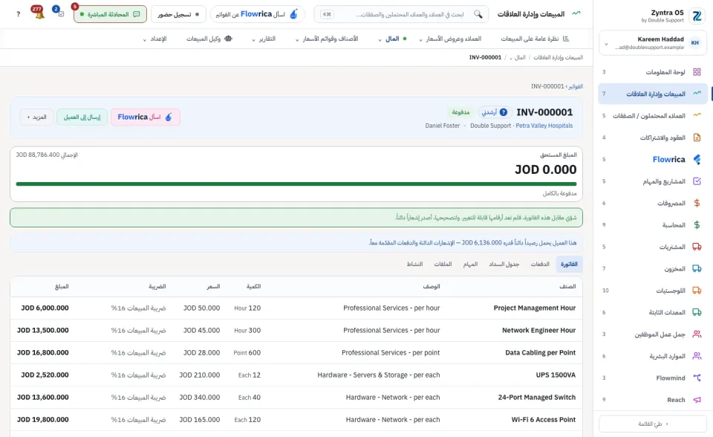Open the Leads / Deals sidebar icon

click(697, 115)
